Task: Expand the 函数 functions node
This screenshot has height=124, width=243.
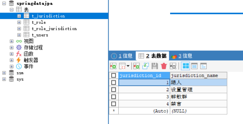Action: tap(11, 54)
